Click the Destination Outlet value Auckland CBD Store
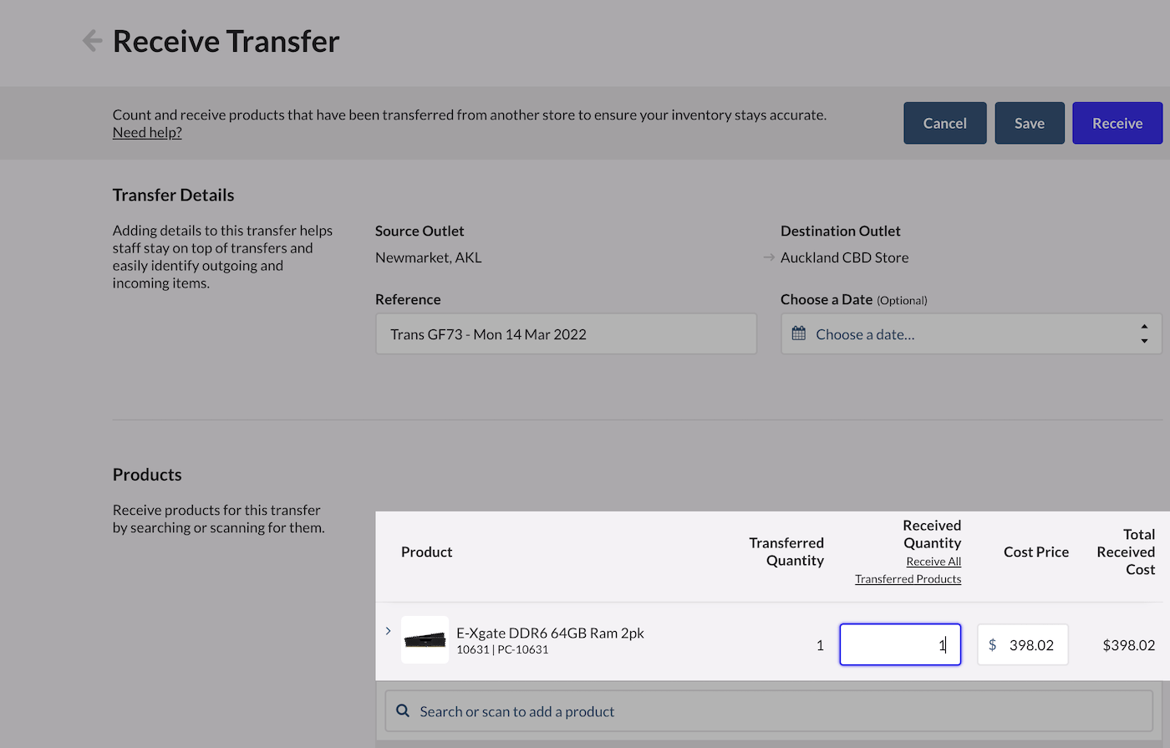 coord(845,257)
